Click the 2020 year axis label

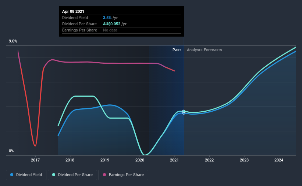140,160
